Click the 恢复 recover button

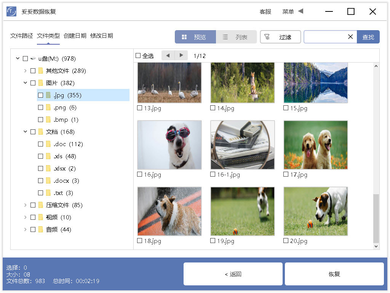[x=334, y=274]
